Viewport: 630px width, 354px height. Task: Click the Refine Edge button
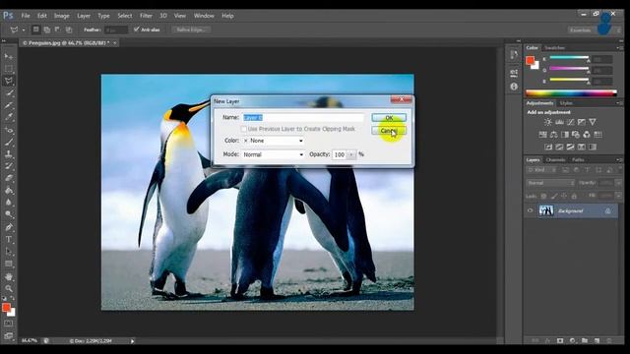click(x=191, y=29)
